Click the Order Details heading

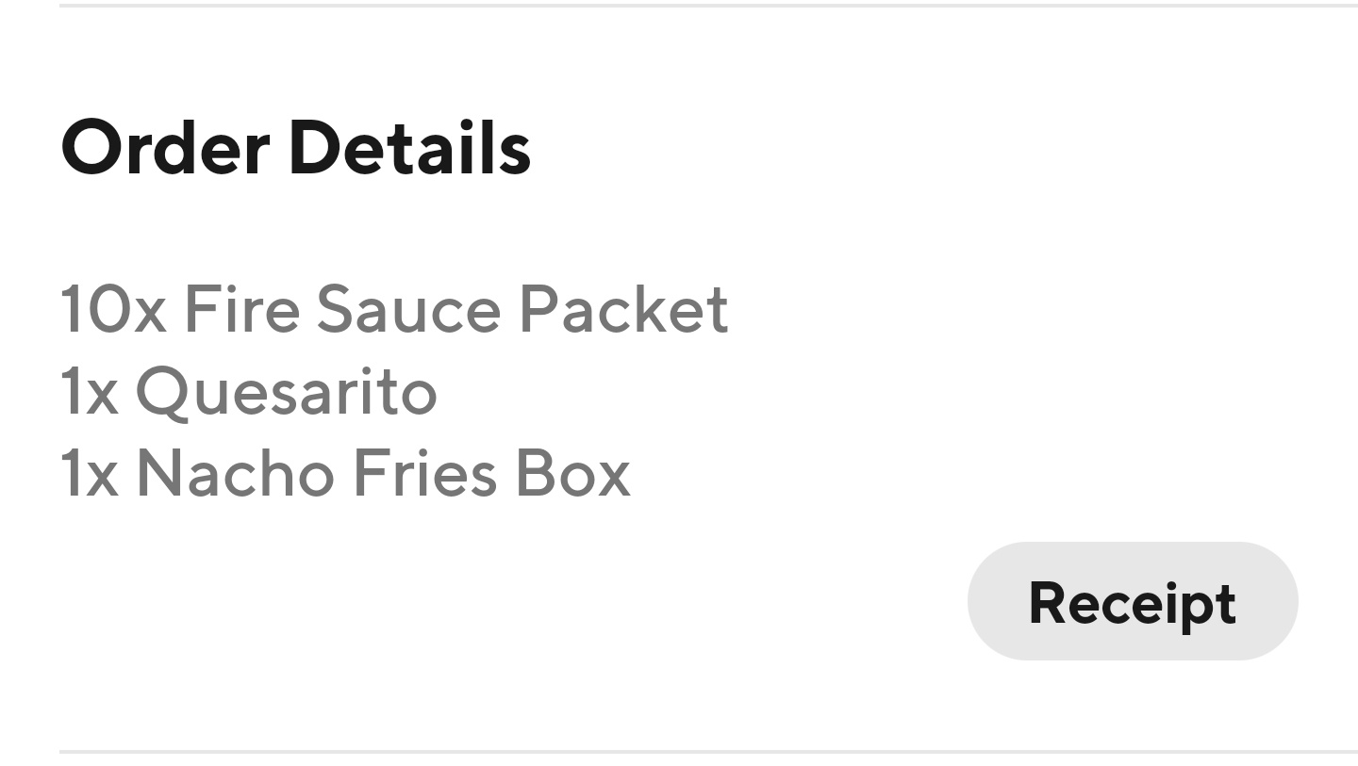(x=295, y=146)
